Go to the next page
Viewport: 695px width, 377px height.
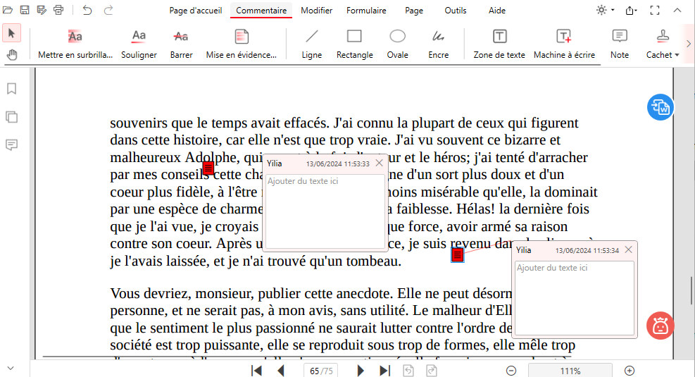click(361, 371)
